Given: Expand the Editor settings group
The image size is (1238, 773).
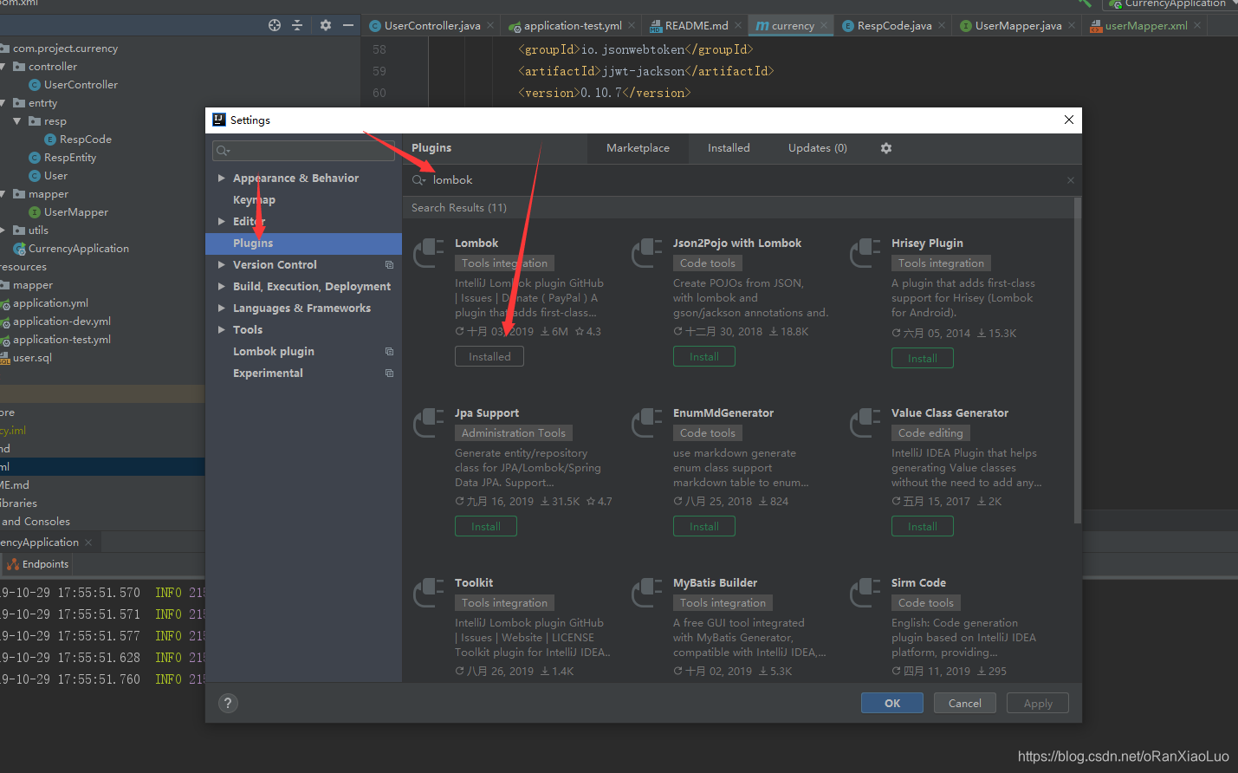Looking at the screenshot, I should point(222,222).
